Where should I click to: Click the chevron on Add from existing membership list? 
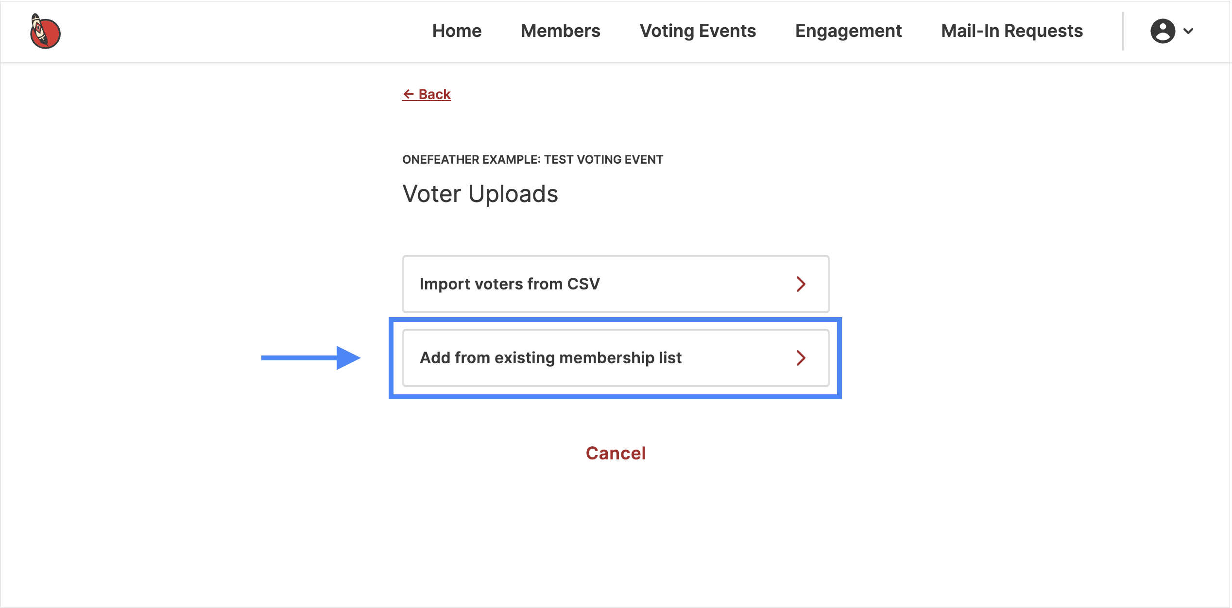pos(801,358)
